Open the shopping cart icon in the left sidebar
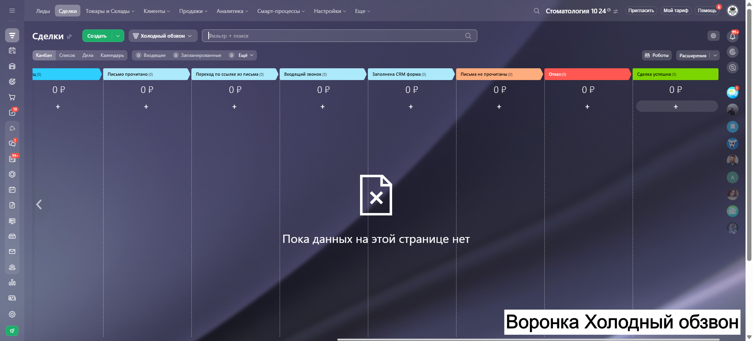The image size is (753, 341). point(12,97)
